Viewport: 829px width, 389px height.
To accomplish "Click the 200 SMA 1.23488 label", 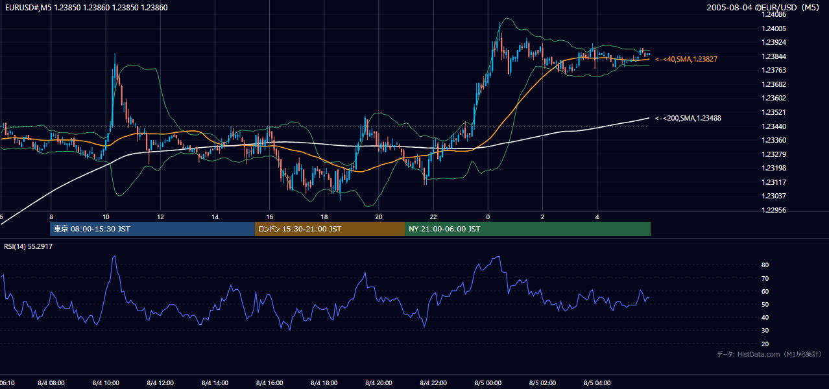I will pyautogui.click(x=688, y=118).
